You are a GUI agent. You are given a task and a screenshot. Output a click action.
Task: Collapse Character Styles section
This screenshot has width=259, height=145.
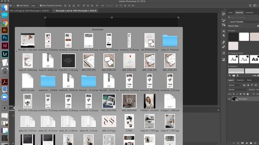(229, 53)
